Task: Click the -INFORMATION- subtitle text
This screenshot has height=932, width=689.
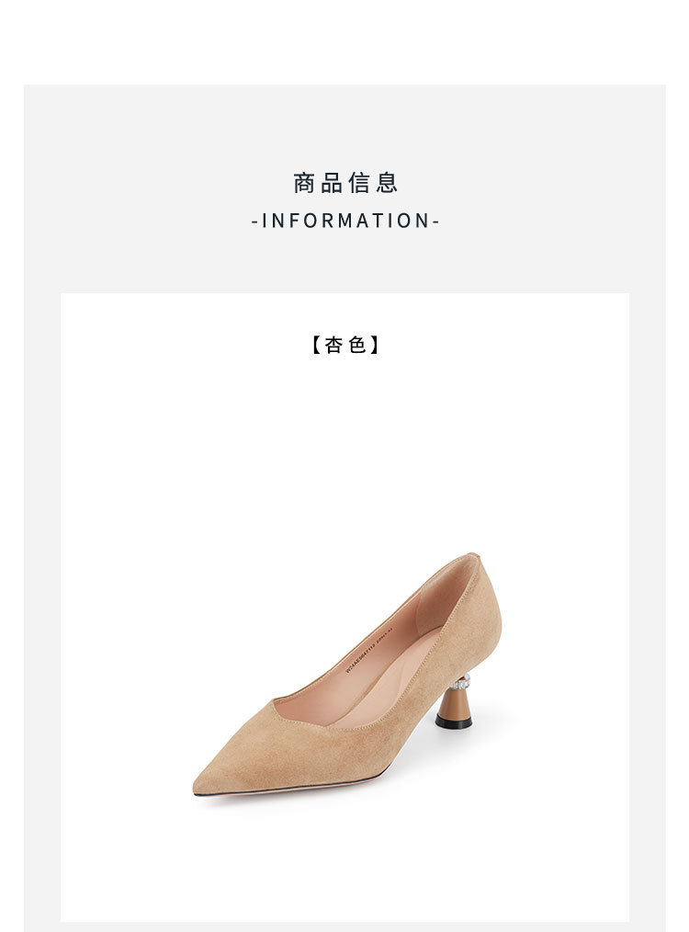Action: coord(345,221)
